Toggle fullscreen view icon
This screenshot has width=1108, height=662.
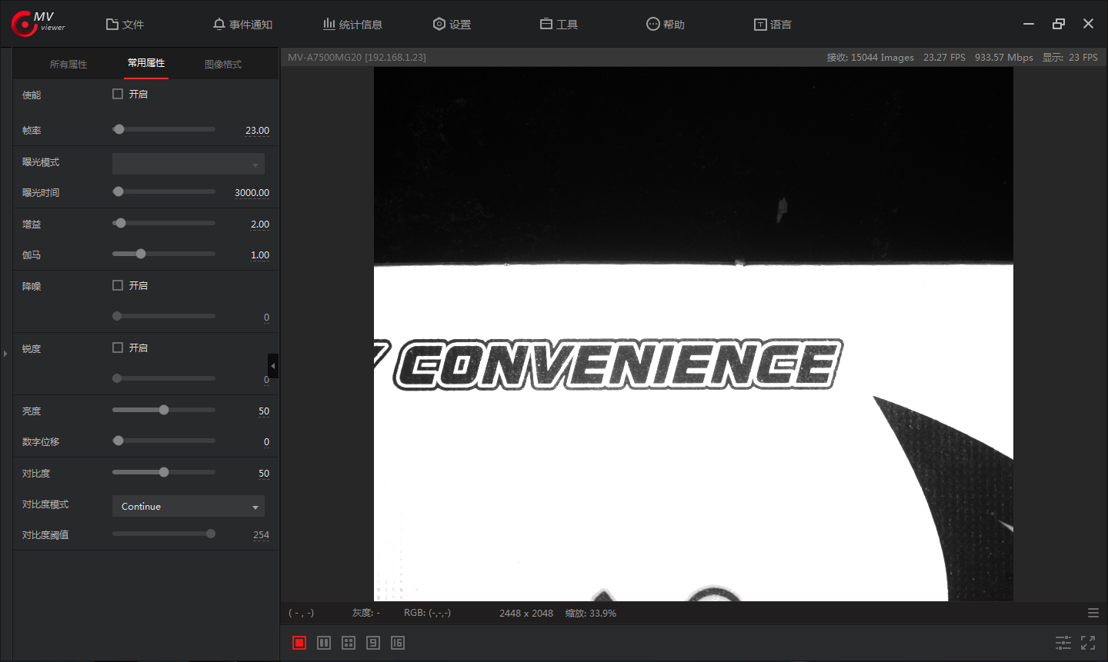coord(1088,643)
